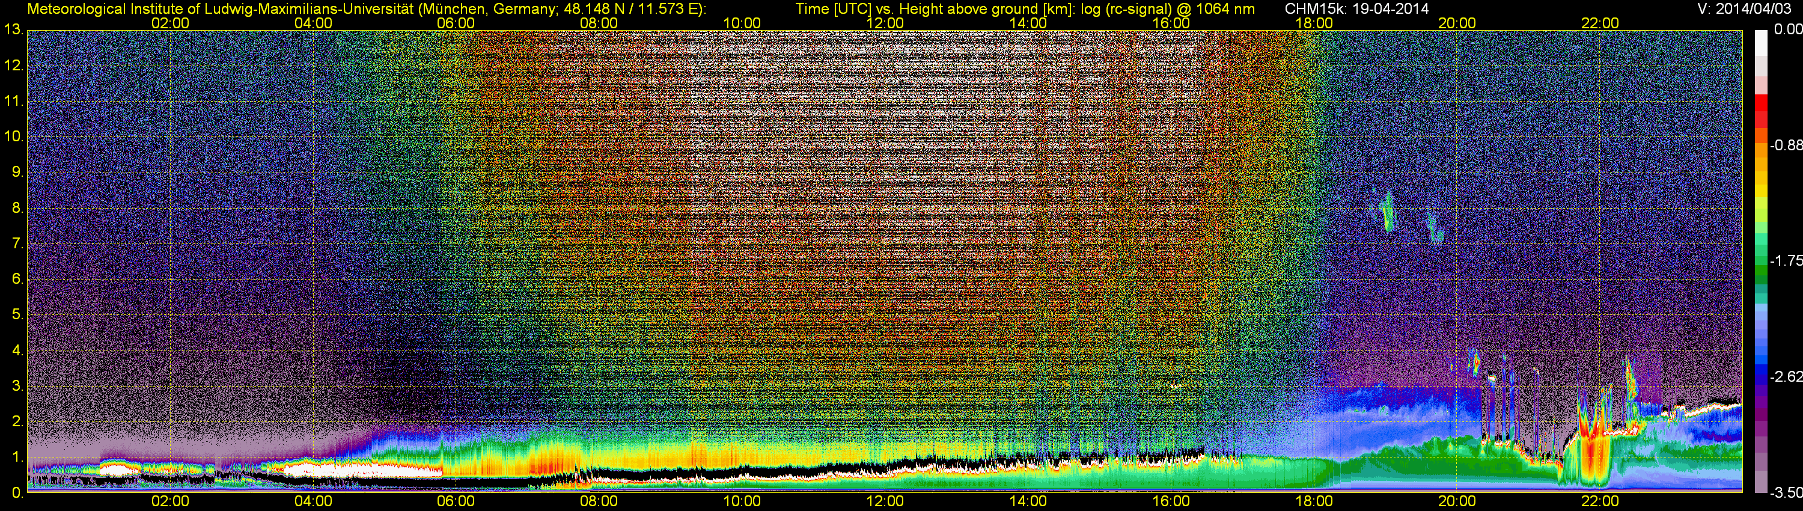The height and width of the screenshot is (511, 1803).
Task: Click the 12:00 label on the lower time axis
Action: pos(885,502)
